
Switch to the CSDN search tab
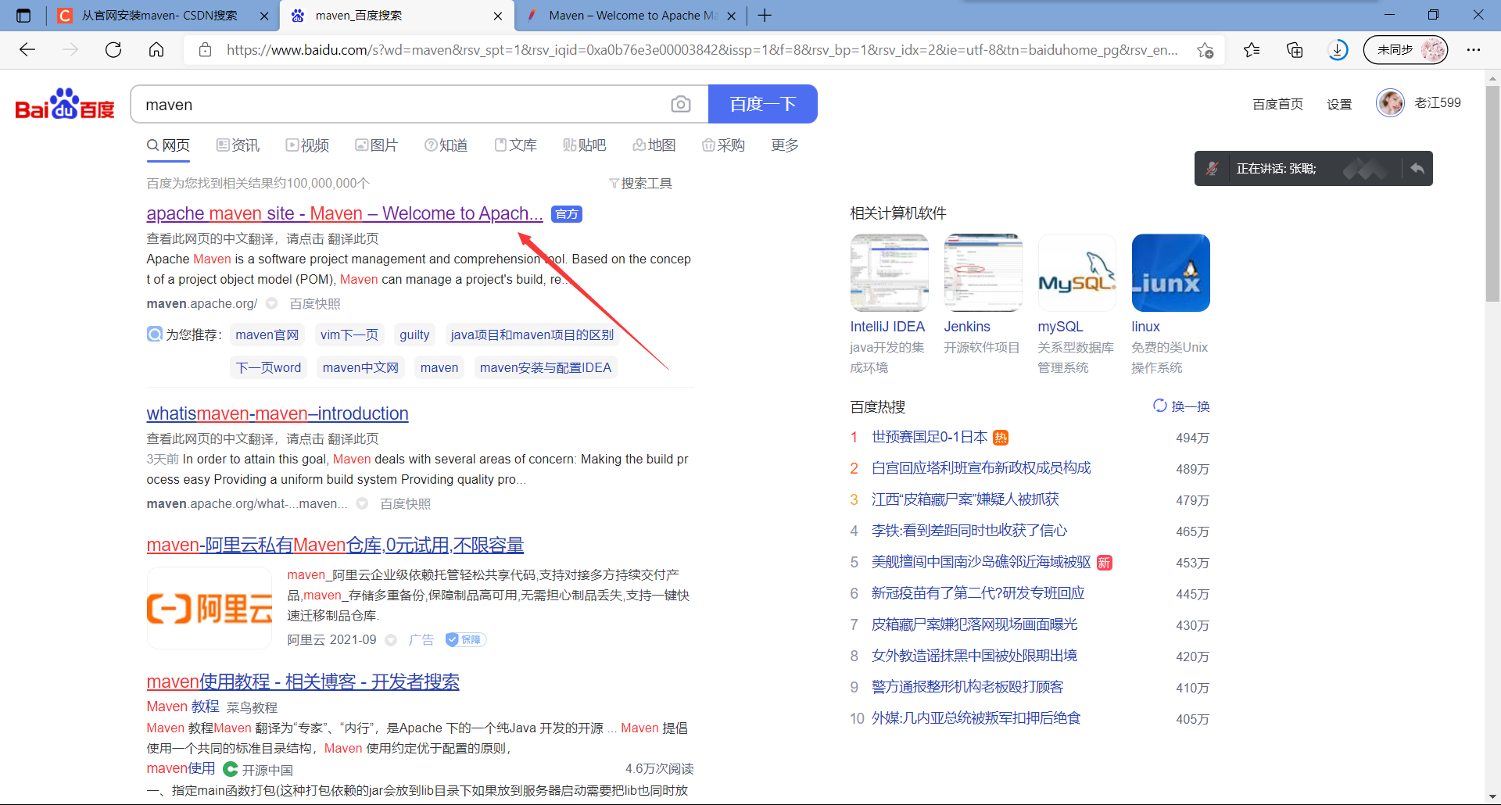(x=160, y=16)
